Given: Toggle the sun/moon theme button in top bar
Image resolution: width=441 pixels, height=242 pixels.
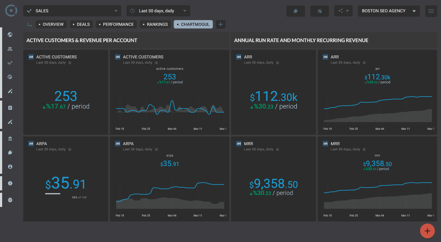Looking at the screenshot, I should click(320, 11).
